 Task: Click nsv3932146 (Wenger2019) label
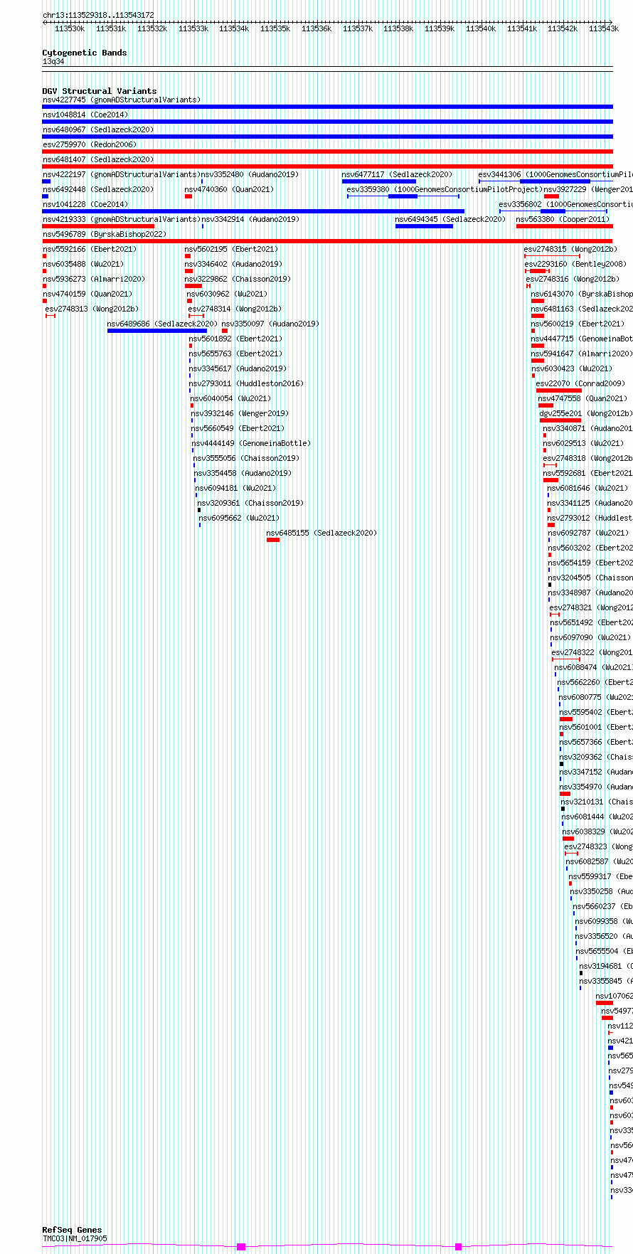(240, 413)
